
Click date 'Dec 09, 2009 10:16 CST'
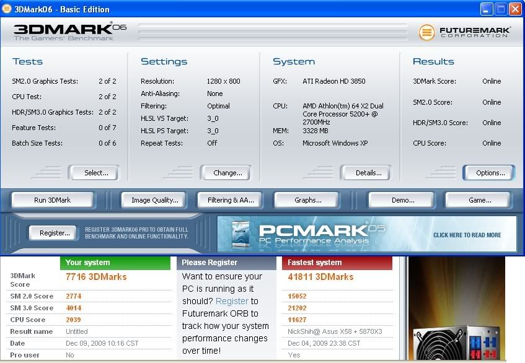pyautogui.click(x=102, y=343)
